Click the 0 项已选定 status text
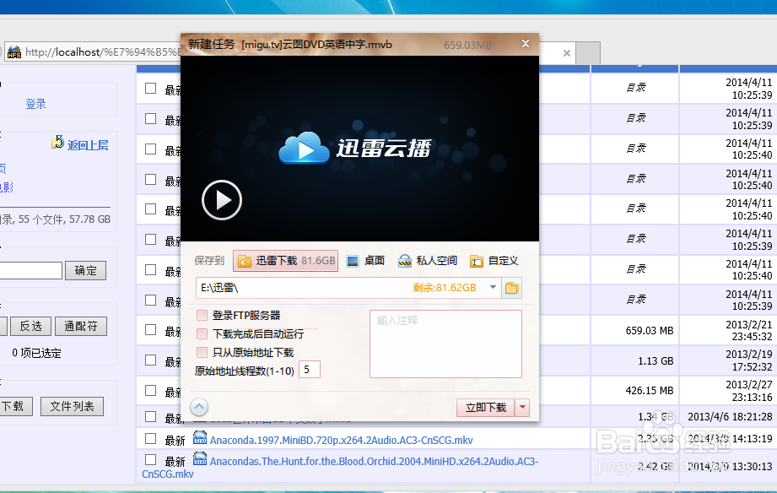 (x=36, y=353)
